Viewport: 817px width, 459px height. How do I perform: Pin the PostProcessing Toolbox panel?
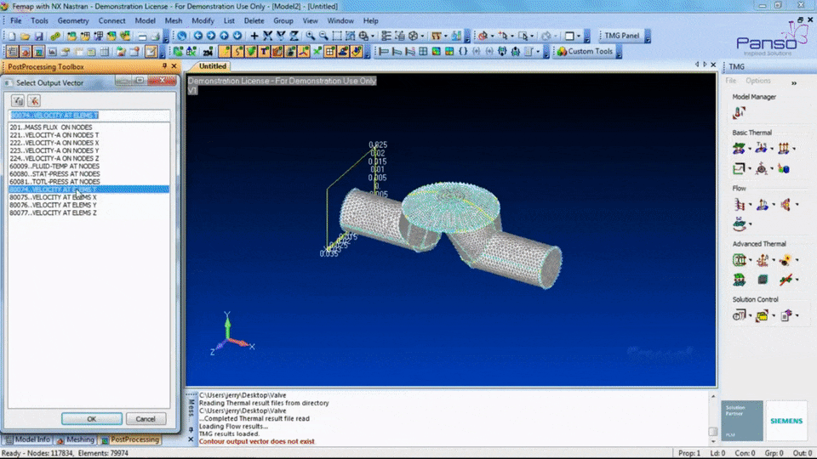click(x=164, y=66)
